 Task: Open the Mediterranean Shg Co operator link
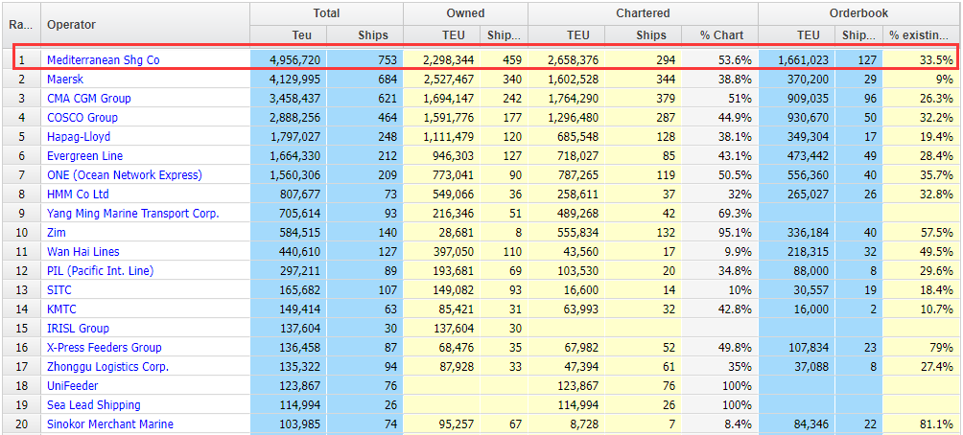[104, 60]
